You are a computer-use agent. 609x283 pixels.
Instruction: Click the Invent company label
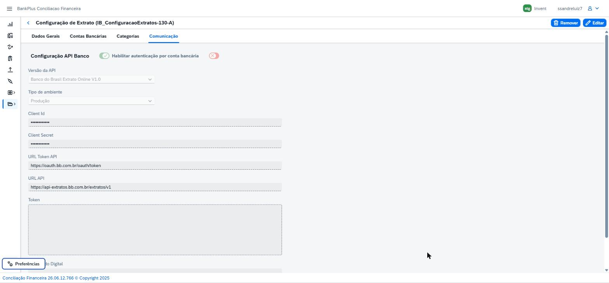540,9
